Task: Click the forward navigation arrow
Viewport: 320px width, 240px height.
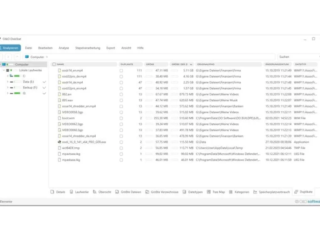Action: click(8, 57)
